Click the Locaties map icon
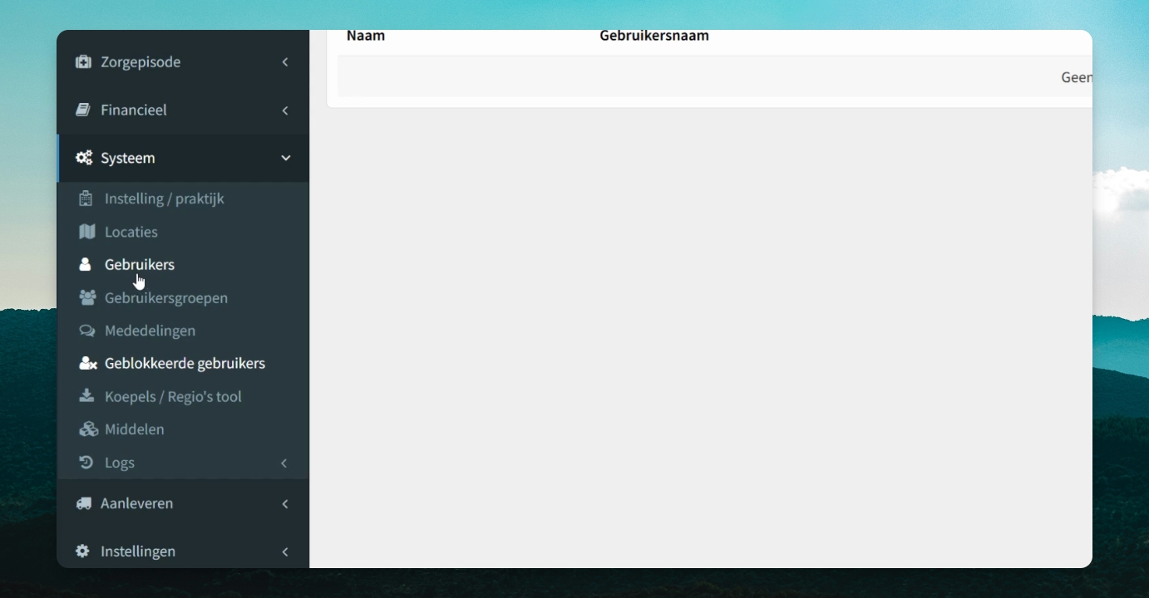Viewport: 1149px width, 598px height. coord(86,232)
